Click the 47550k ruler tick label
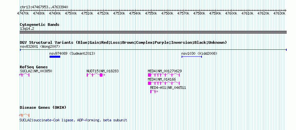The width and height of the screenshot is (296, 130). point(151,13)
